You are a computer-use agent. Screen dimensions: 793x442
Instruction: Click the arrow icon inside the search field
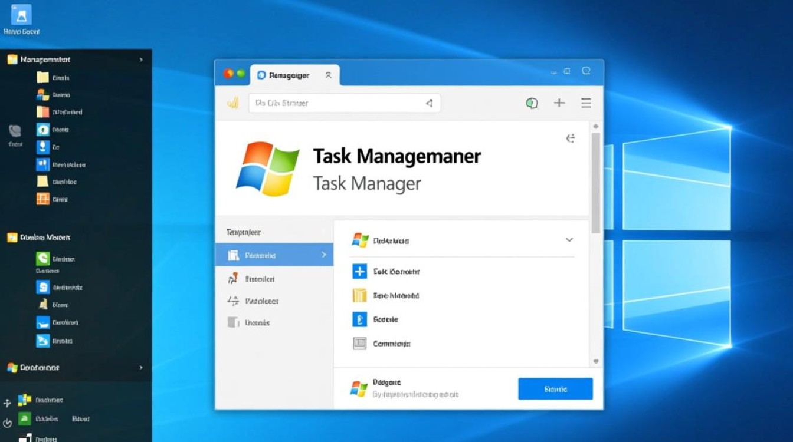coord(429,103)
